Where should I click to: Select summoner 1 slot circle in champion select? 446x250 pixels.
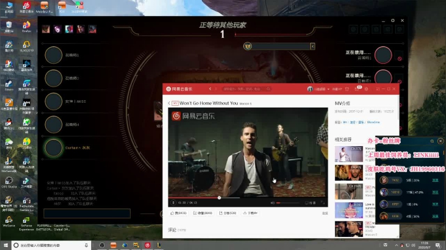click(x=53, y=55)
